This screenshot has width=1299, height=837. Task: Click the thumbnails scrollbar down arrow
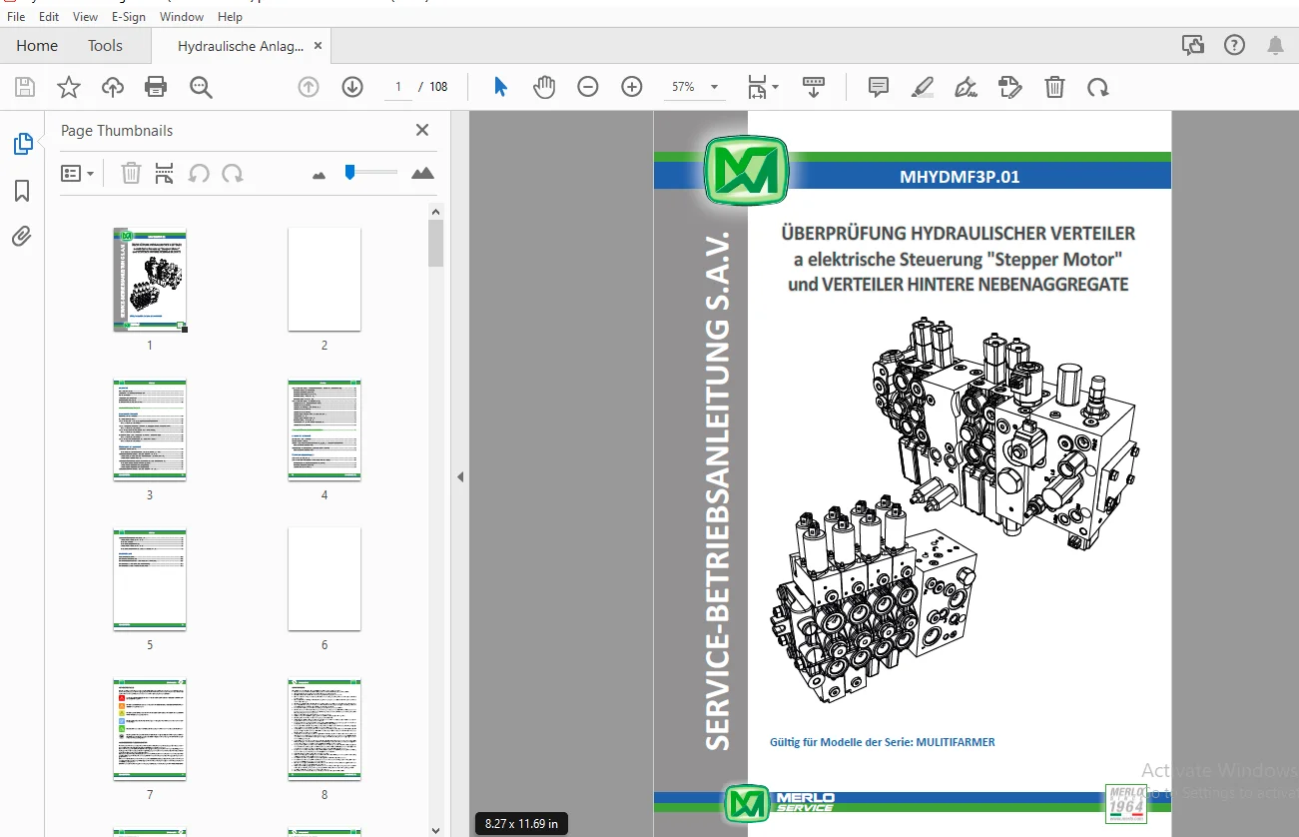(435, 829)
